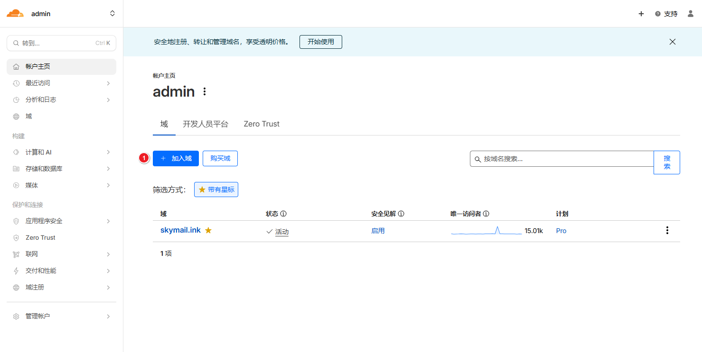Switch to the 开发人员平台 tab
The image size is (702, 352).
206,124
